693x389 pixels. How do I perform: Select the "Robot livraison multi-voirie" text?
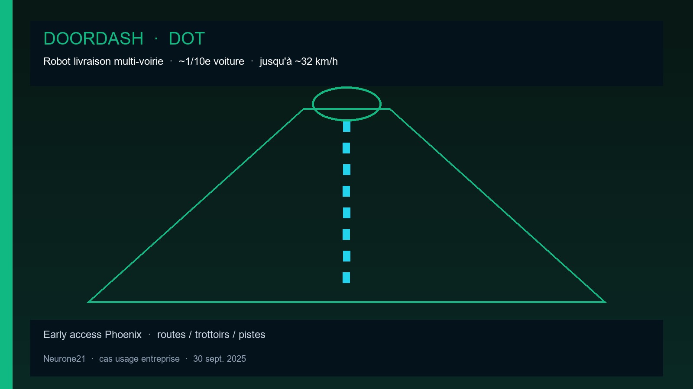103,61
